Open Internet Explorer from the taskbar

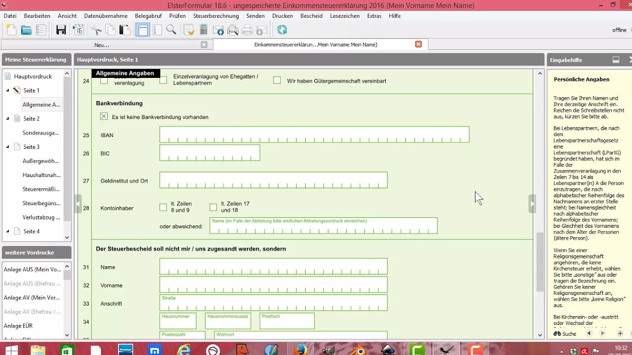coord(184,349)
